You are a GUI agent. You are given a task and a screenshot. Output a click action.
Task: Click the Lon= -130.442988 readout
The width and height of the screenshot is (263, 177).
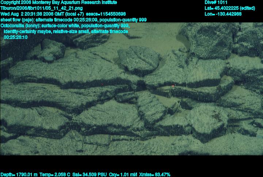pos(223,14)
